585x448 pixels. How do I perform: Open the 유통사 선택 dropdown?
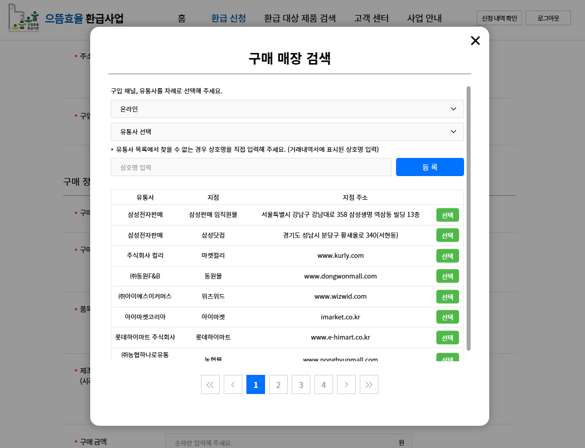(287, 132)
